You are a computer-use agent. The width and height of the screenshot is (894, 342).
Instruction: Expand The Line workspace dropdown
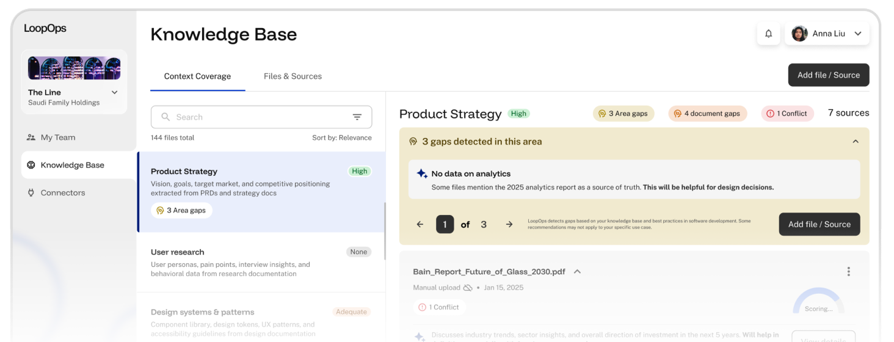pos(114,92)
